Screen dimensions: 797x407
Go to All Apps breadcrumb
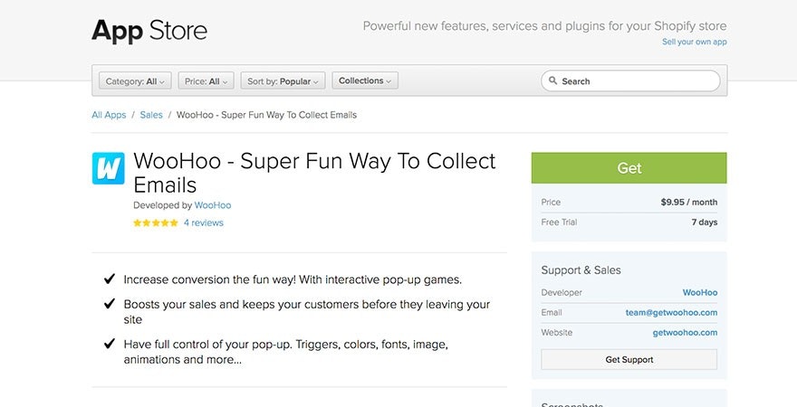click(109, 115)
